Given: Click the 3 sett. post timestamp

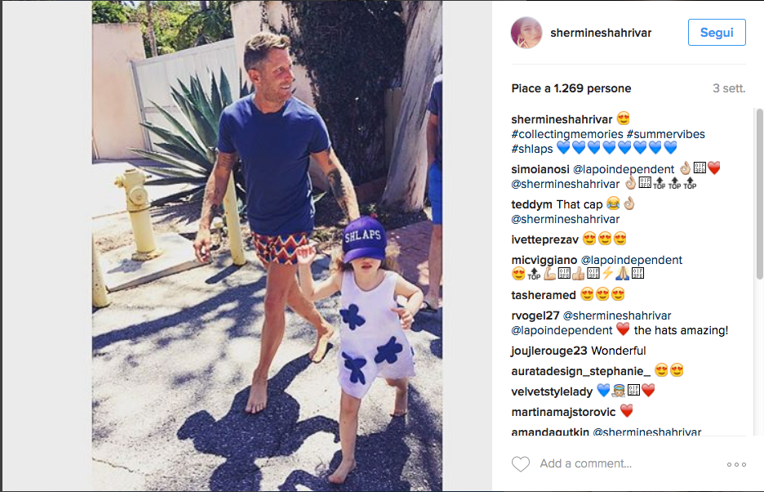Looking at the screenshot, I should 729,88.
